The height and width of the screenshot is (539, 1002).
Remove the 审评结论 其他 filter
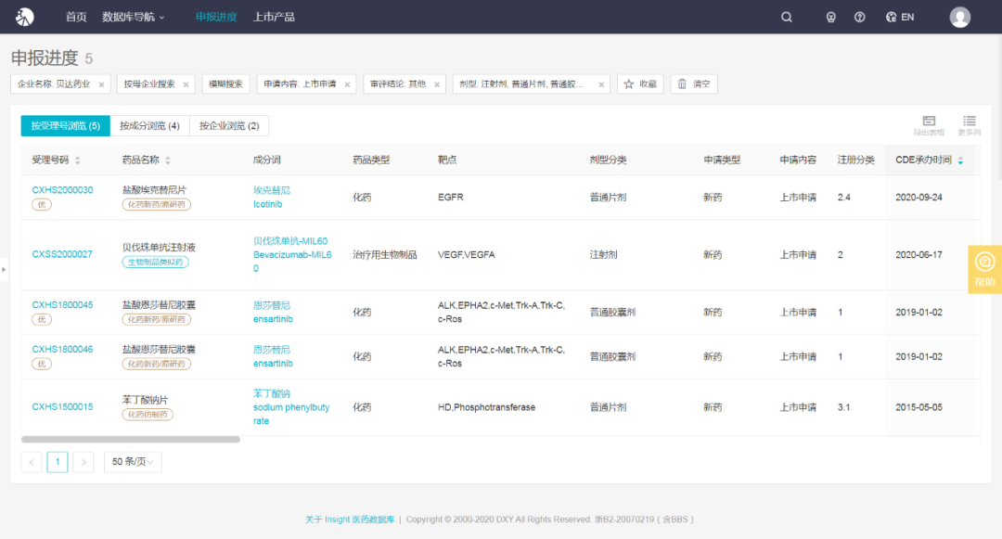[x=436, y=84]
